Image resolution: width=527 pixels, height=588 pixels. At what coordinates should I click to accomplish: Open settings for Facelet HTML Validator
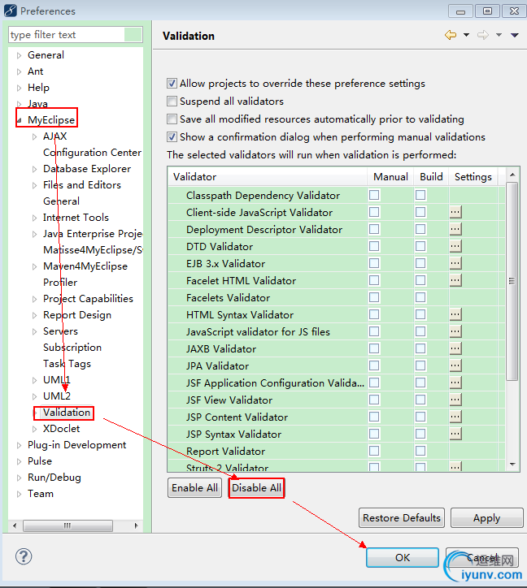pyautogui.click(x=455, y=280)
